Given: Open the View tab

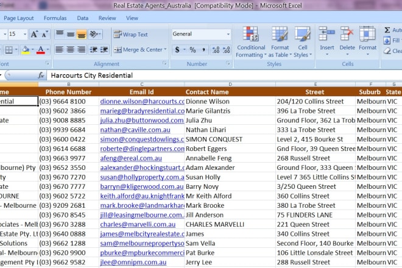Looking at the screenshot, I should click(x=132, y=18).
